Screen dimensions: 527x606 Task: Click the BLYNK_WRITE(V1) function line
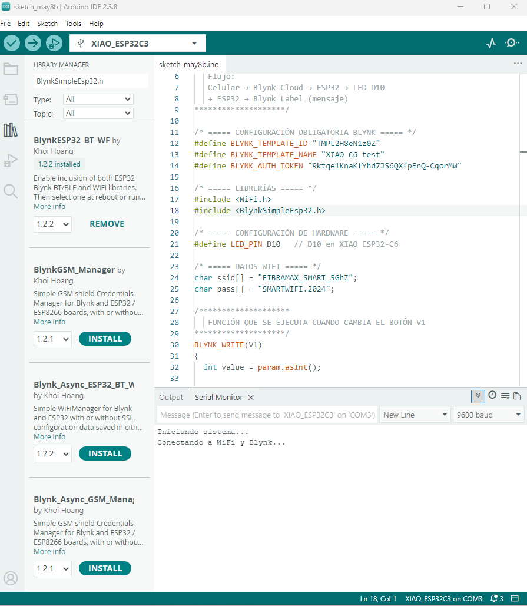(228, 345)
